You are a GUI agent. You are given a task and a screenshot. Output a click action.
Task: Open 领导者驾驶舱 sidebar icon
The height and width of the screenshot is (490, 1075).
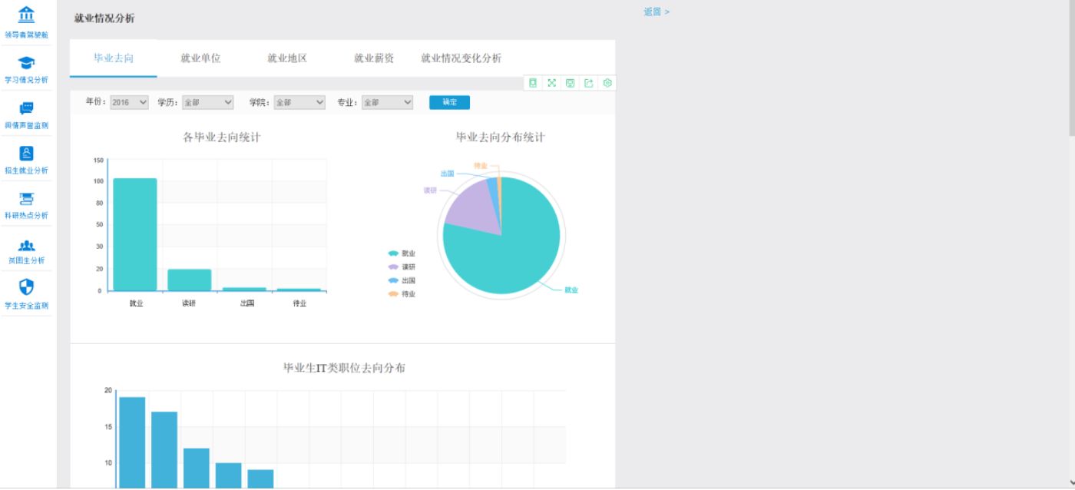tap(26, 15)
